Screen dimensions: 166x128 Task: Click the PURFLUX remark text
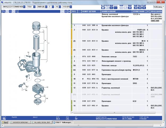(141, 30)
